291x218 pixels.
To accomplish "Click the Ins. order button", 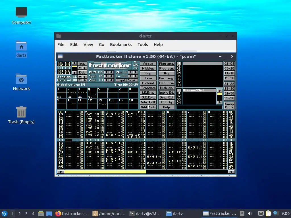I will point(82,63).
